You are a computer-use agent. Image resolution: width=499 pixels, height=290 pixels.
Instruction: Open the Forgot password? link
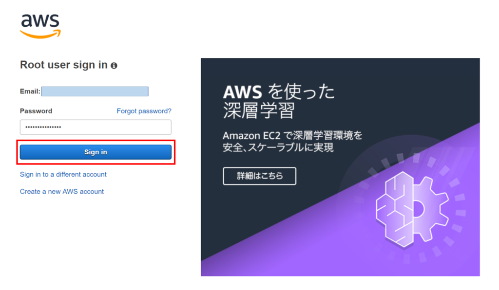pyautogui.click(x=144, y=111)
